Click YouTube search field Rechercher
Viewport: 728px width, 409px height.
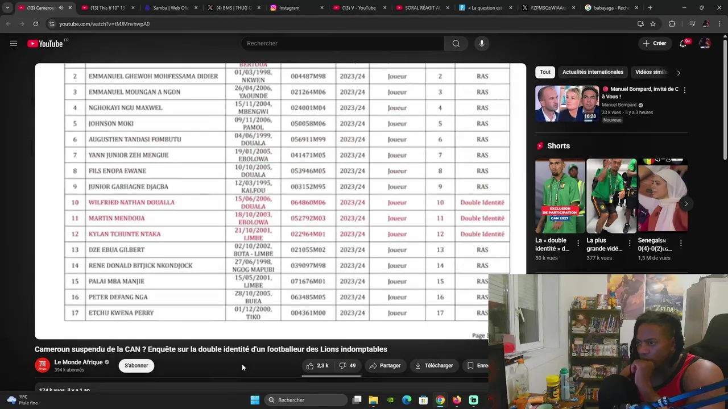[342, 43]
